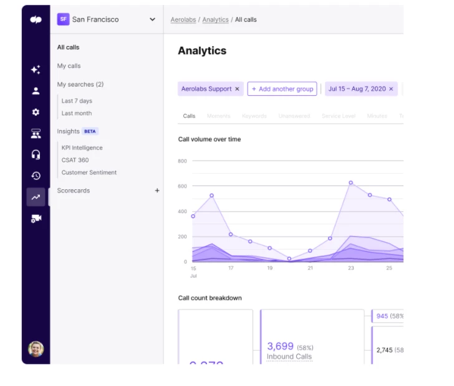
Task: Switch to the Service Level tab
Action: [339, 116]
